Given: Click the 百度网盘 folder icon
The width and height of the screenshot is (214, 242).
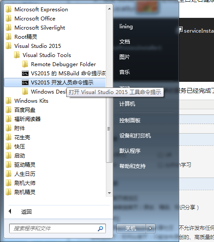Looking at the screenshot, I should coord(8,110).
